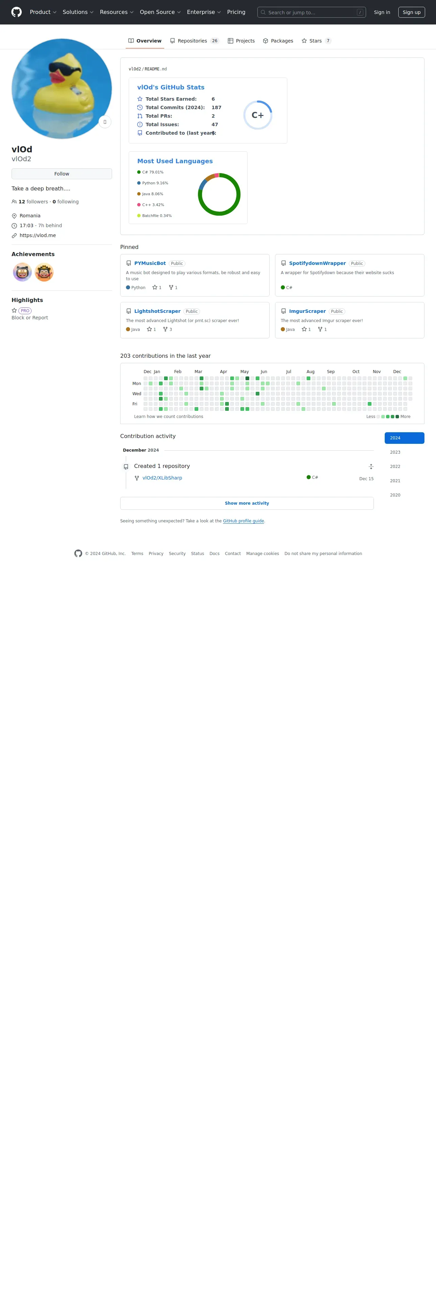436x1310 pixels.
Task: Click the footer GitHub logo icon
Action: [78, 553]
